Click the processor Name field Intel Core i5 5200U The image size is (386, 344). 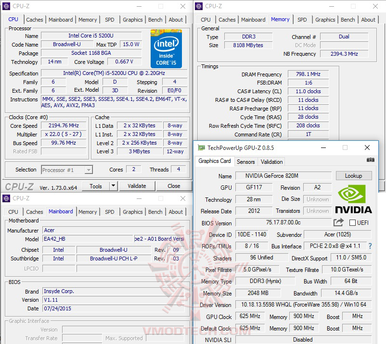[91, 36]
